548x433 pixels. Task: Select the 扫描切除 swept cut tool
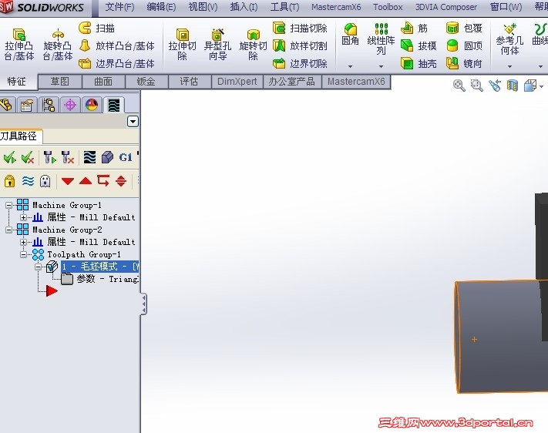coord(300,28)
